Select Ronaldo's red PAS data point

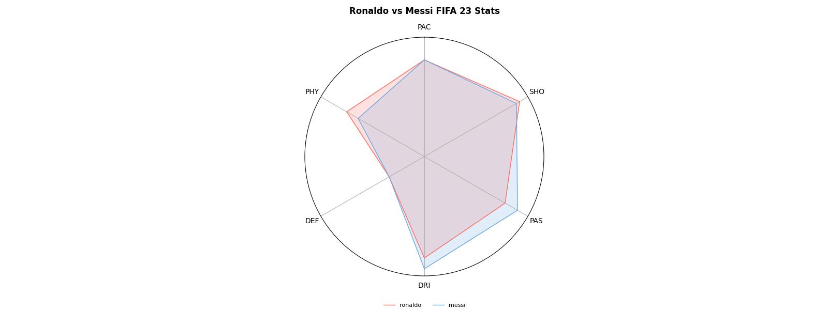click(505, 203)
